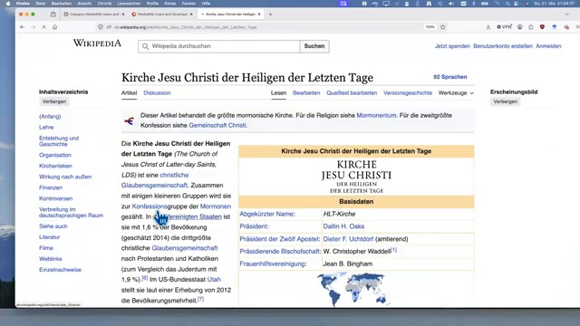Image resolution: width=580 pixels, height=326 pixels.
Task: Click footnote reference [1] after Waddell
Action: (394, 250)
